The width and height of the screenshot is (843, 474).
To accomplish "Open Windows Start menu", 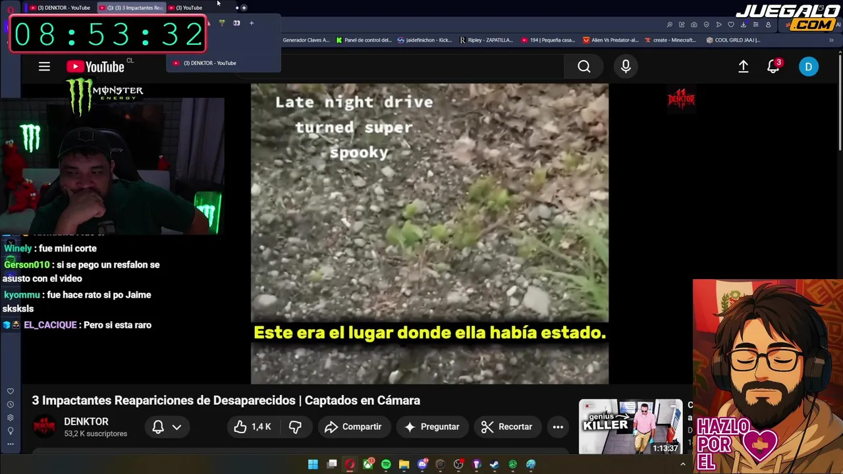I will pos(313,464).
